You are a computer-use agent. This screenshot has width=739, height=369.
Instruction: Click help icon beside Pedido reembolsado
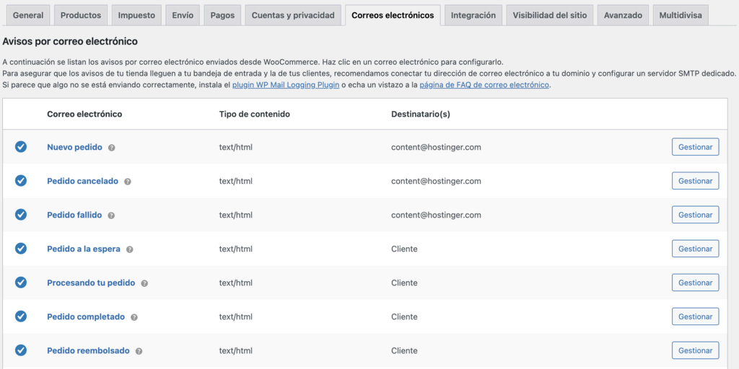pyautogui.click(x=139, y=351)
